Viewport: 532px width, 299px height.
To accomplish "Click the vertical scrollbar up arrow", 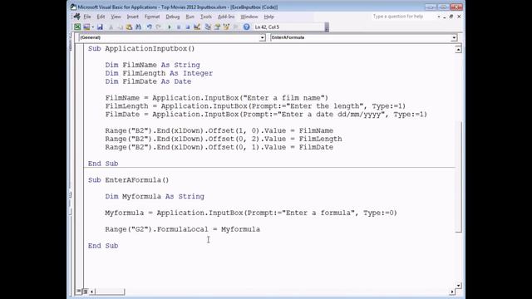I will (x=458, y=50).
